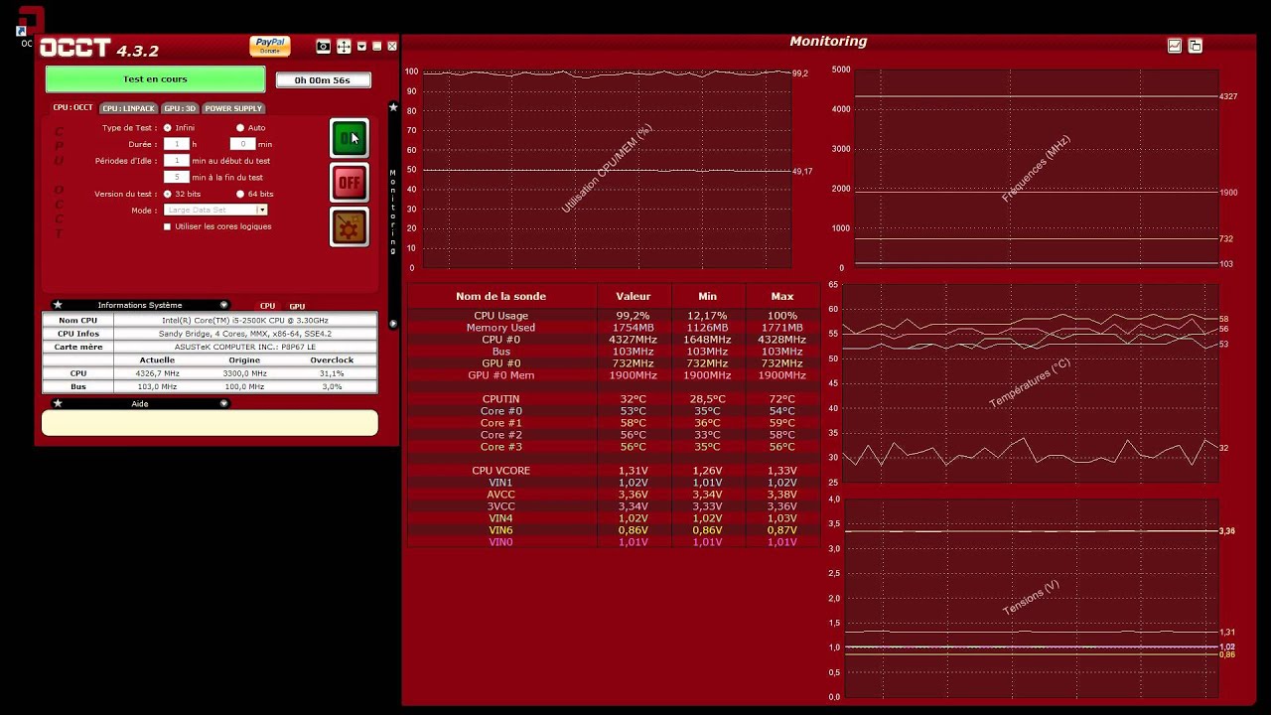Click the elapsed time 0h 00m 56s display

pos(323,80)
